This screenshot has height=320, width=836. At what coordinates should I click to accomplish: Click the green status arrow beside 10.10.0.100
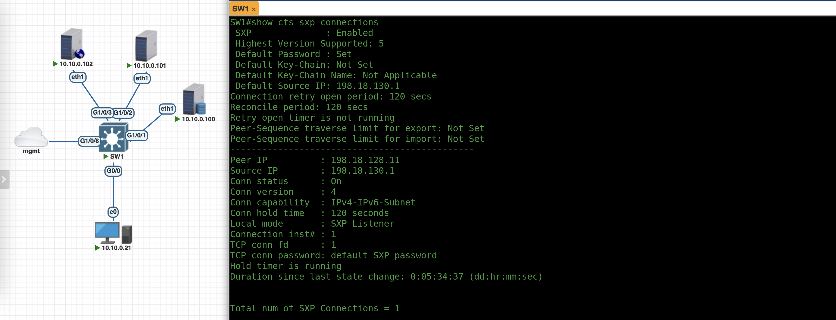pyautogui.click(x=178, y=119)
